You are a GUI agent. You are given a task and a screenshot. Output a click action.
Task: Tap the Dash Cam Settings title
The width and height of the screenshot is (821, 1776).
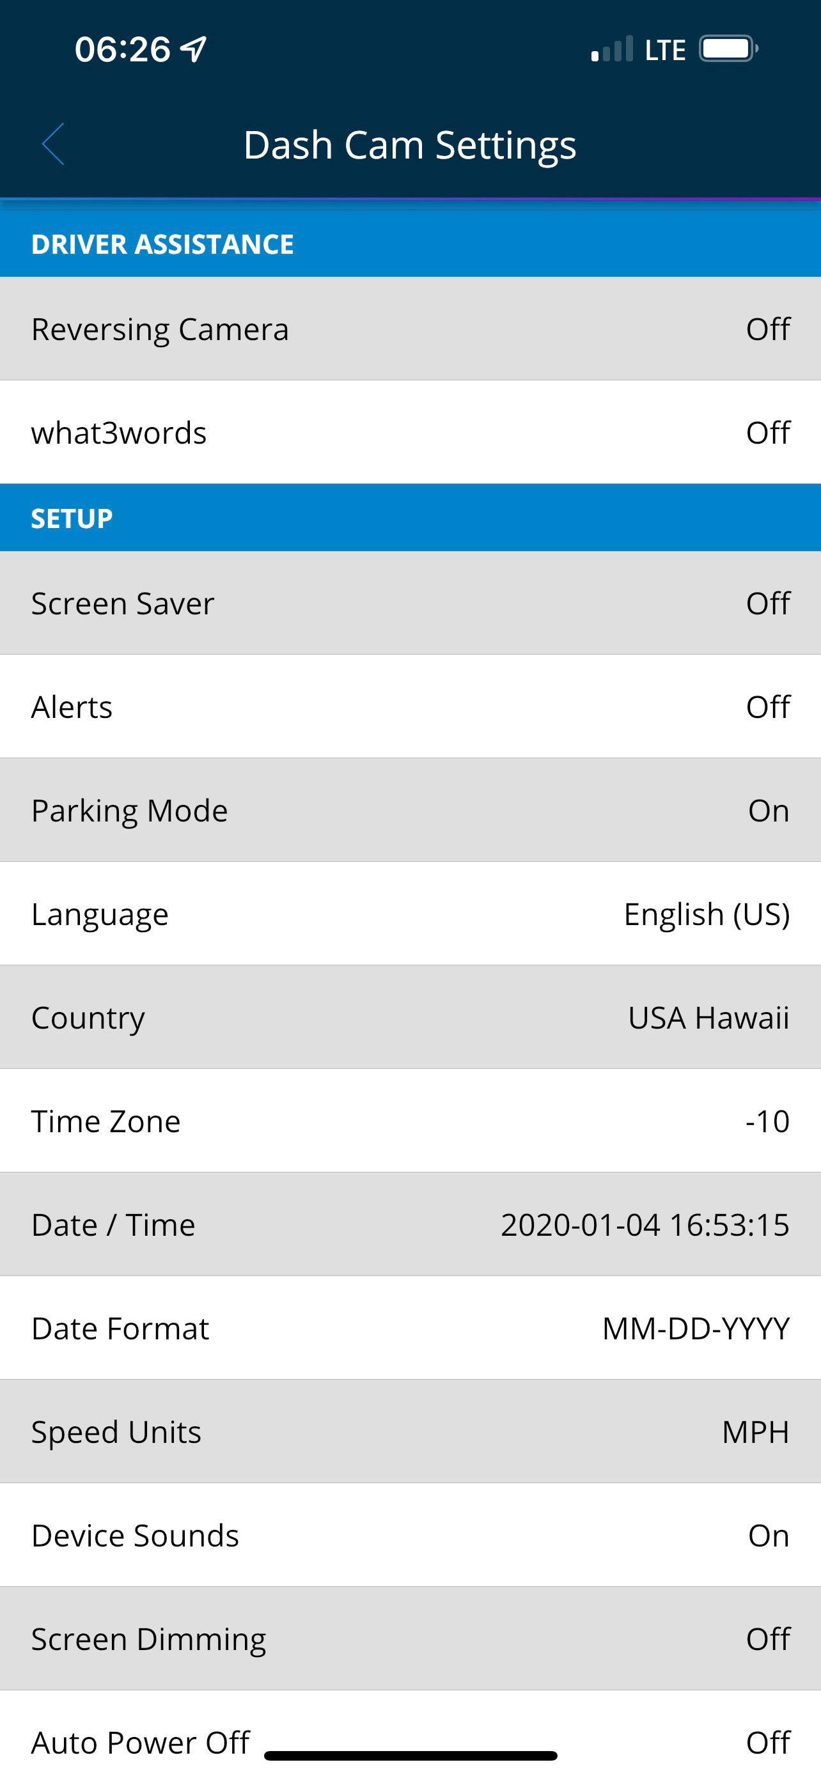click(410, 146)
